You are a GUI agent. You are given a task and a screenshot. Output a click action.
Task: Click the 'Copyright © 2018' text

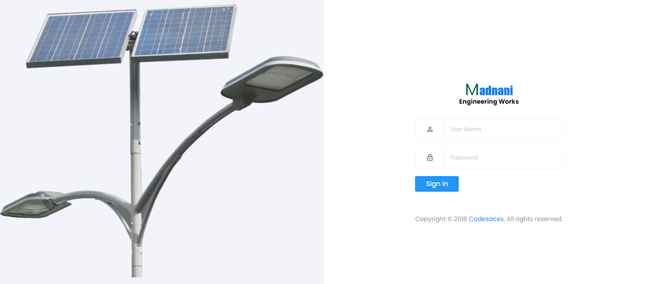[441, 219]
